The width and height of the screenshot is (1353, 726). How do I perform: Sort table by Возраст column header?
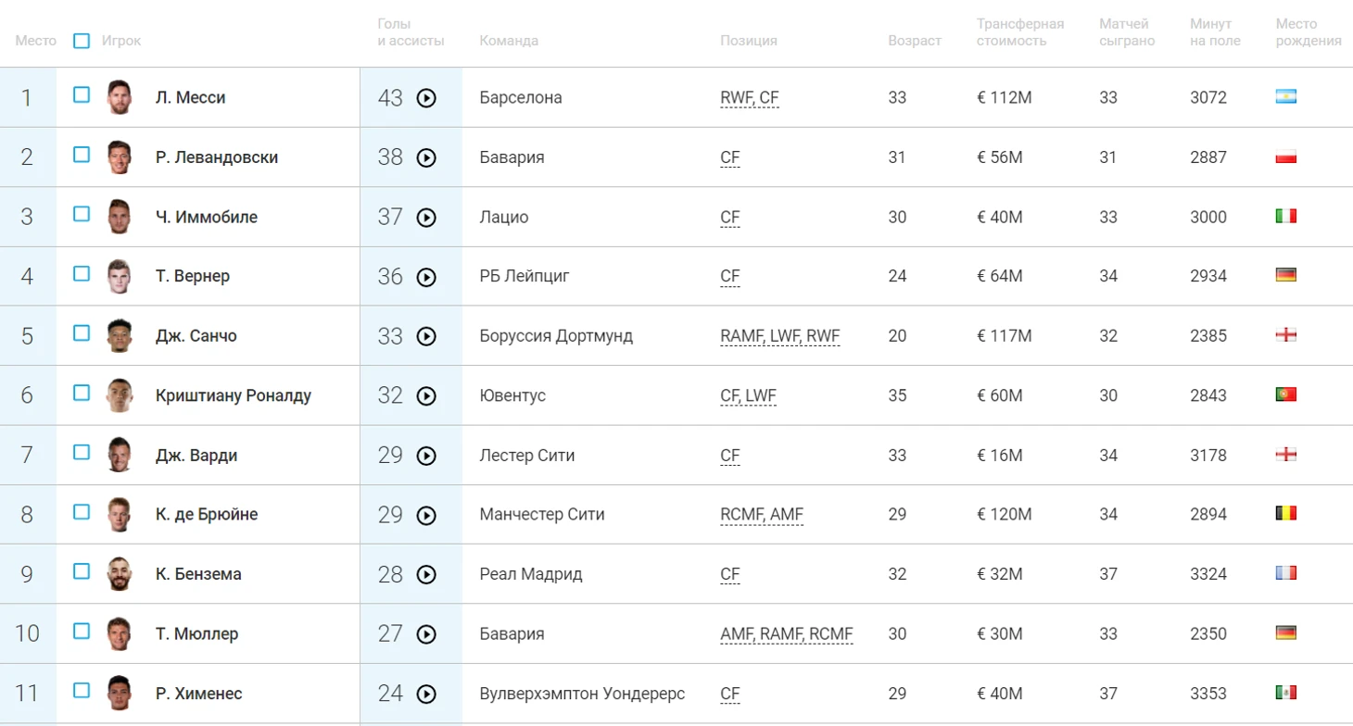point(914,41)
